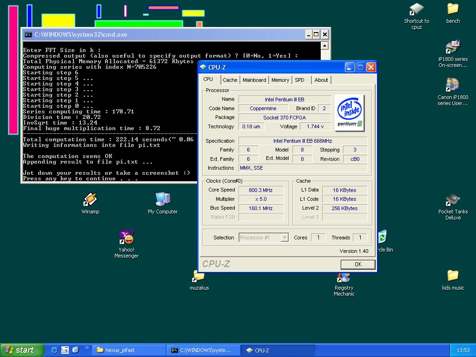Close the CPU-Z window
This screenshot has height=357, width=476.
coord(371,67)
